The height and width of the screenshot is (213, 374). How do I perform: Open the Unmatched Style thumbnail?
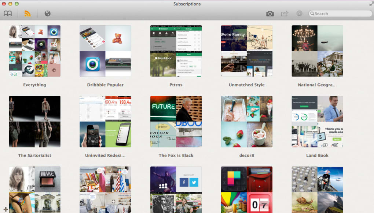point(247,51)
